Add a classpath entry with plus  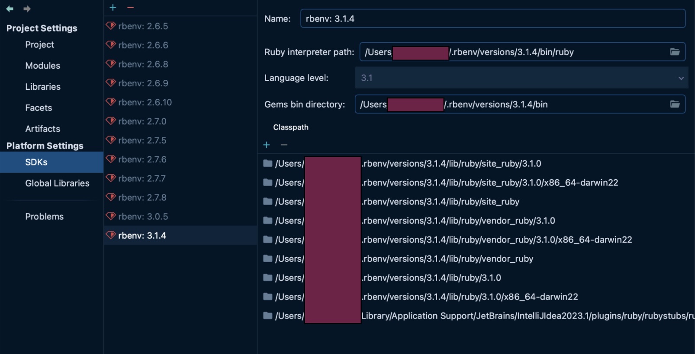(267, 145)
